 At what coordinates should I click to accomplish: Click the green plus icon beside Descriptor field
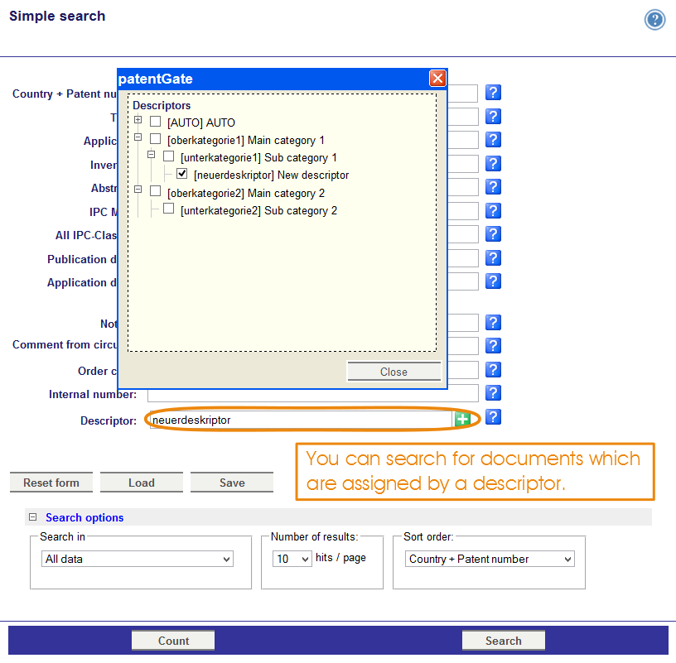pos(462,420)
